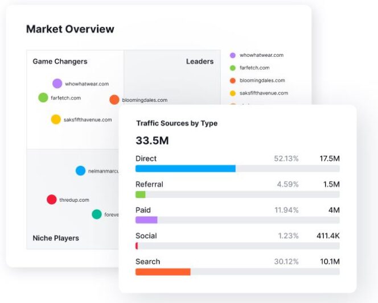Image resolution: width=378 pixels, height=303 pixels.
Task: Click thredup.com label in chart
Action: pos(74,200)
